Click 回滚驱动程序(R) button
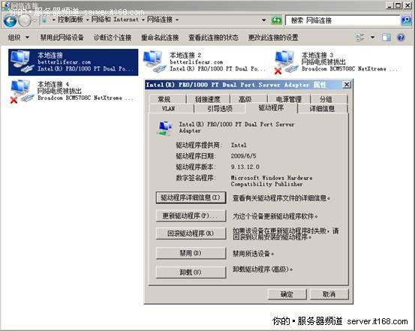 coord(191,233)
